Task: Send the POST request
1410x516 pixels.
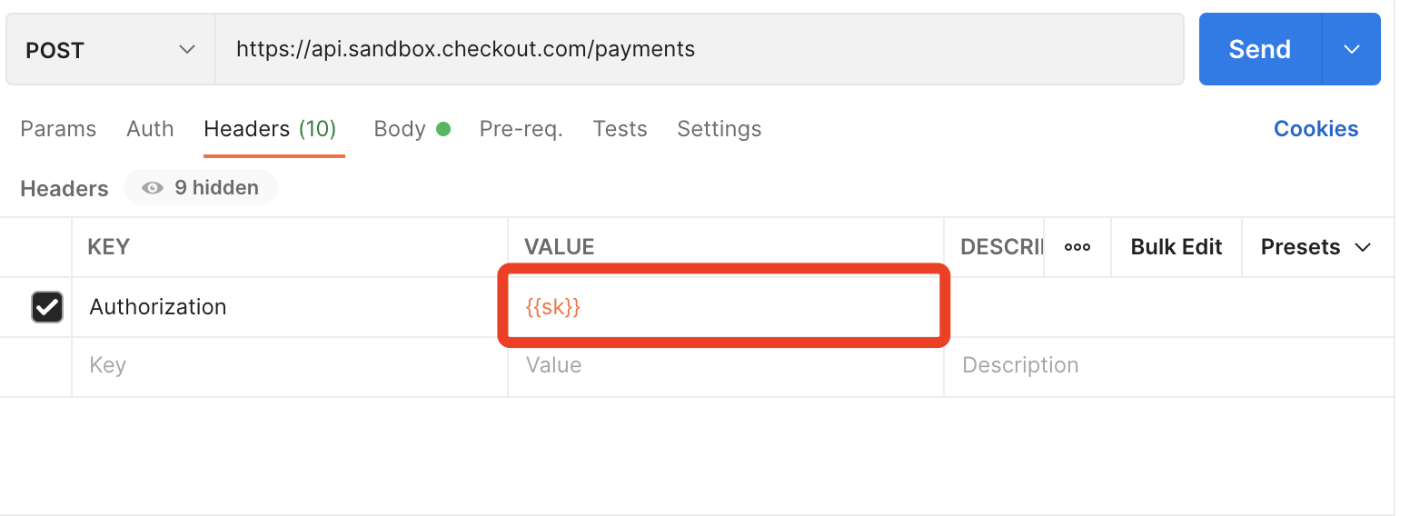Action: [1260, 49]
